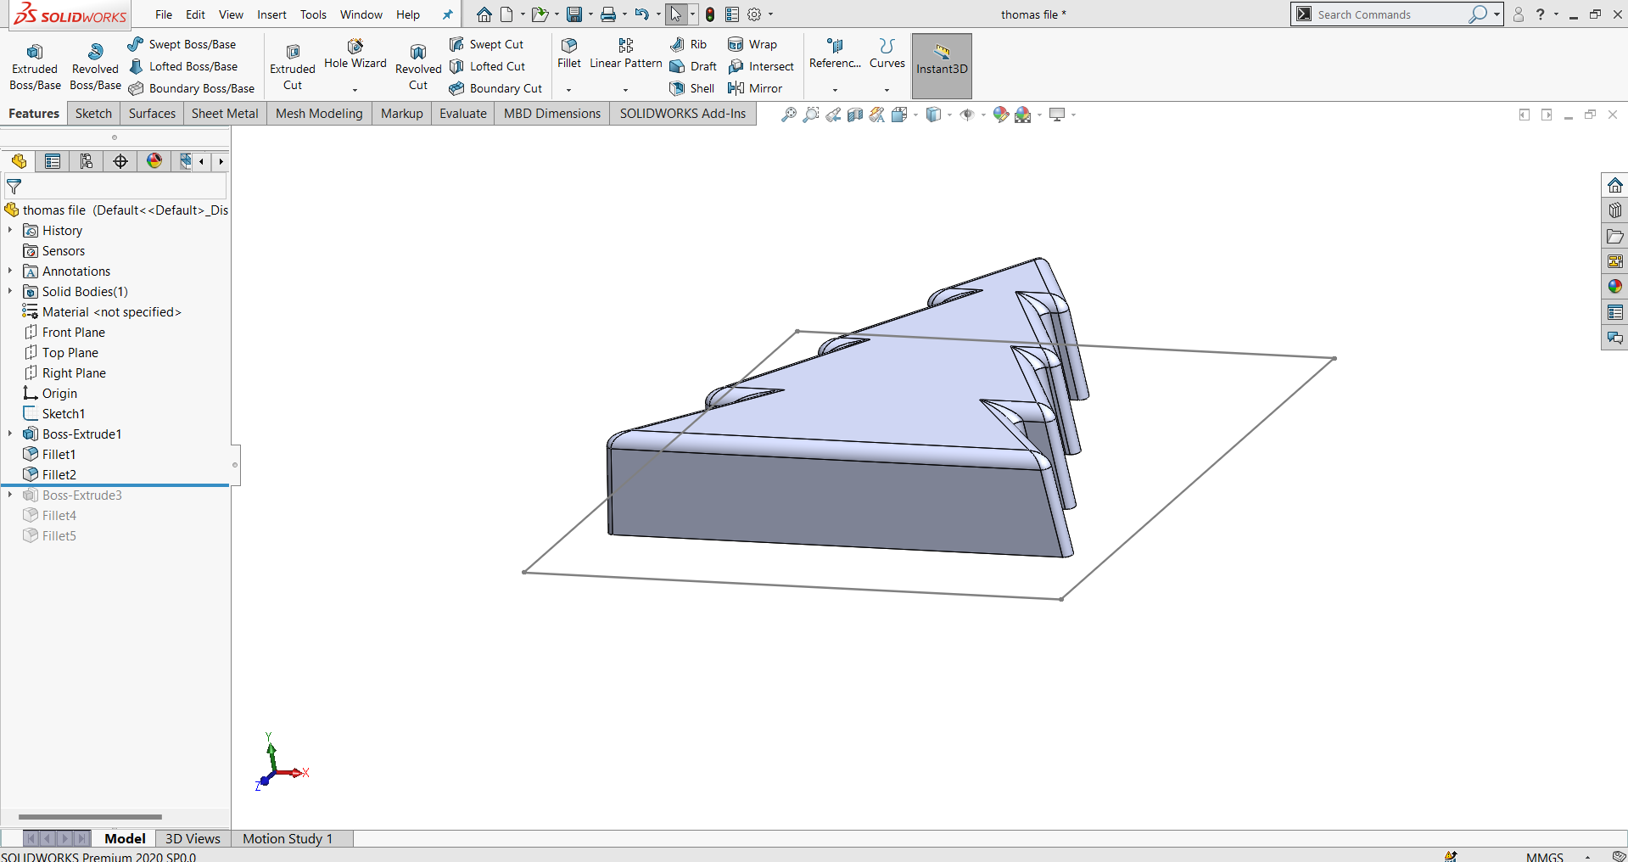Image resolution: width=1628 pixels, height=862 pixels.
Task: Open the Curves dropdown arrow
Action: coord(887,89)
